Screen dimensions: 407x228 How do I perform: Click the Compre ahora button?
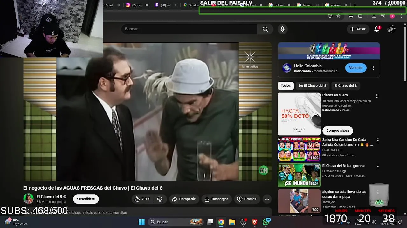337,130
